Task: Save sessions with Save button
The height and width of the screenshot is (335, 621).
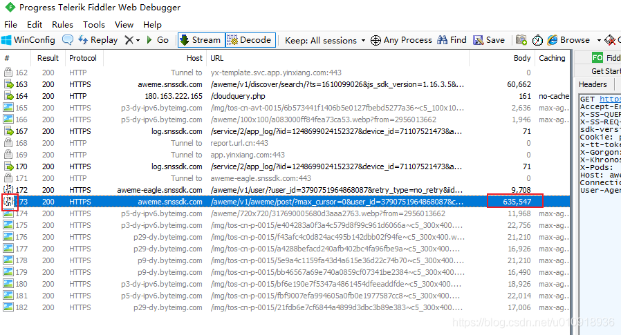Action: (489, 40)
